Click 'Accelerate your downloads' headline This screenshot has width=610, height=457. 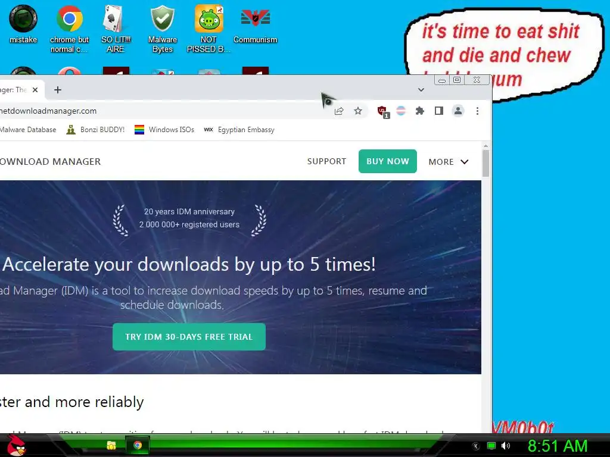click(189, 265)
